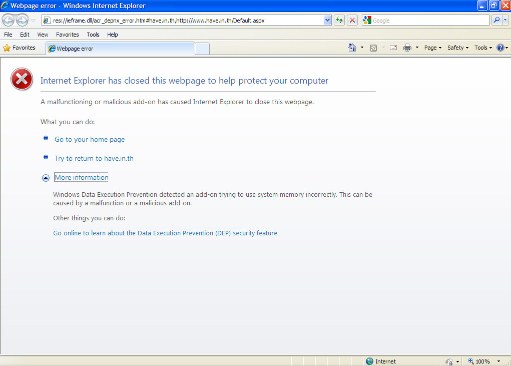This screenshot has width=511, height=366.
Task: Open the zoom level dropdown arrow
Action: 498,361
